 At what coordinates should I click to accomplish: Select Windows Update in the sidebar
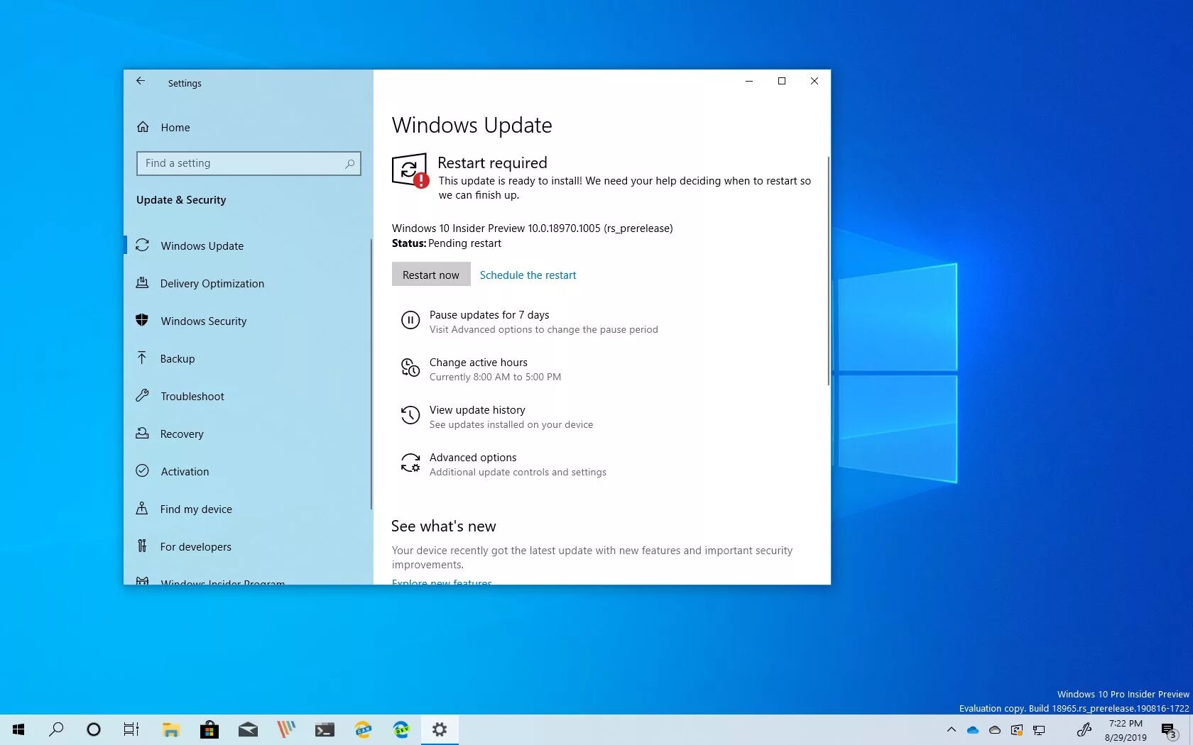coord(202,245)
